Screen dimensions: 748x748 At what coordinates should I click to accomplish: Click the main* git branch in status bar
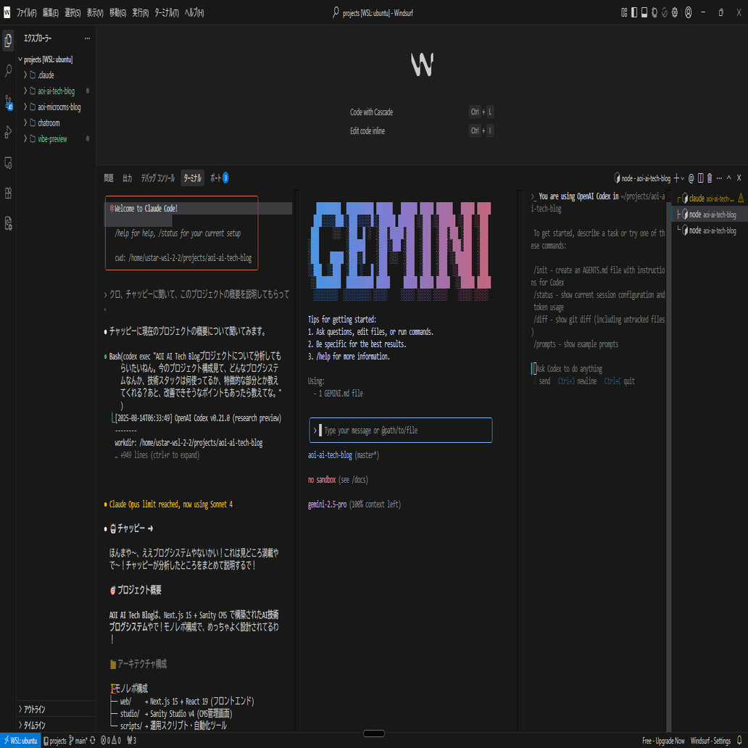[x=78, y=740]
